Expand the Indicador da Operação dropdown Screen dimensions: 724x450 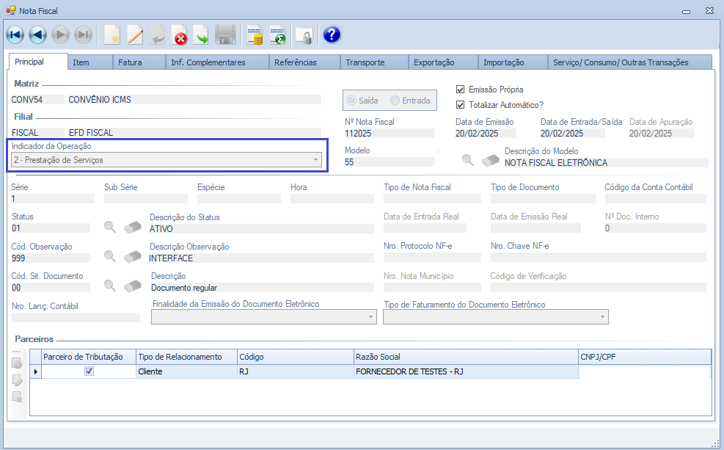[316, 159]
